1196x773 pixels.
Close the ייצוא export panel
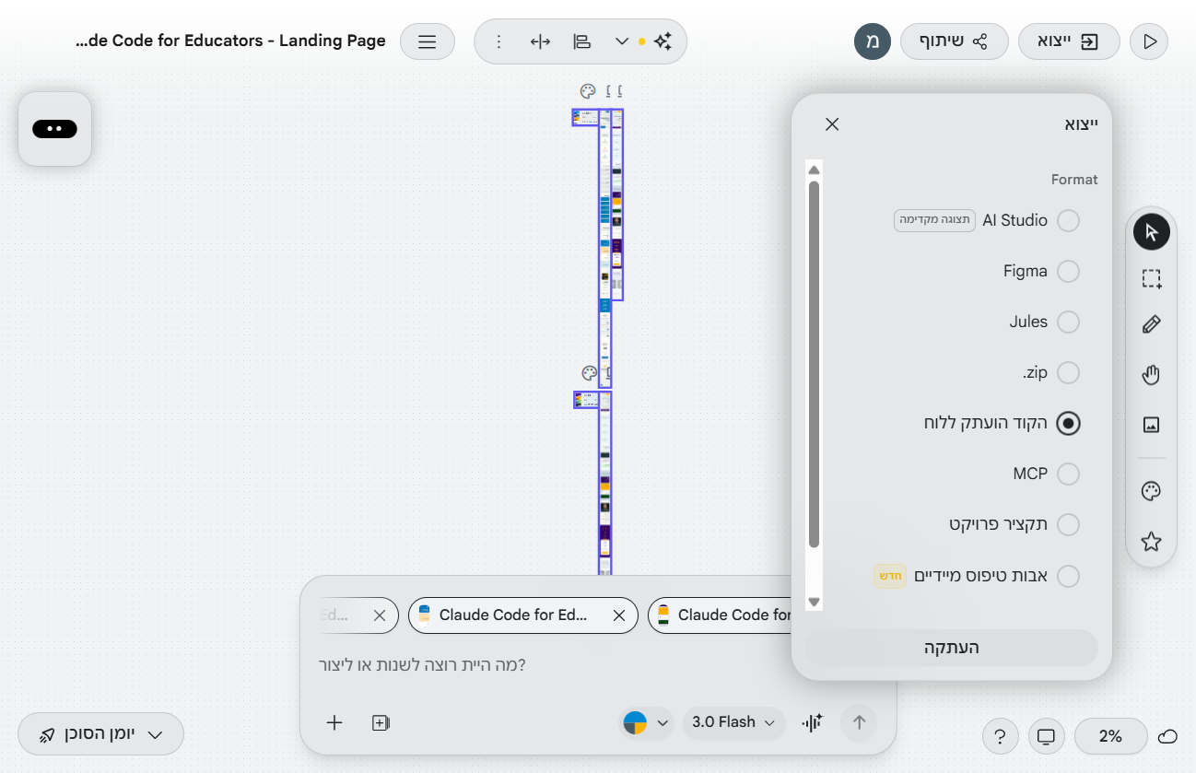point(832,123)
